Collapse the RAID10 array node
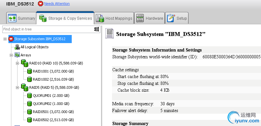Image resolution: width=261 pixels, height=126 pixels. [17, 63]
